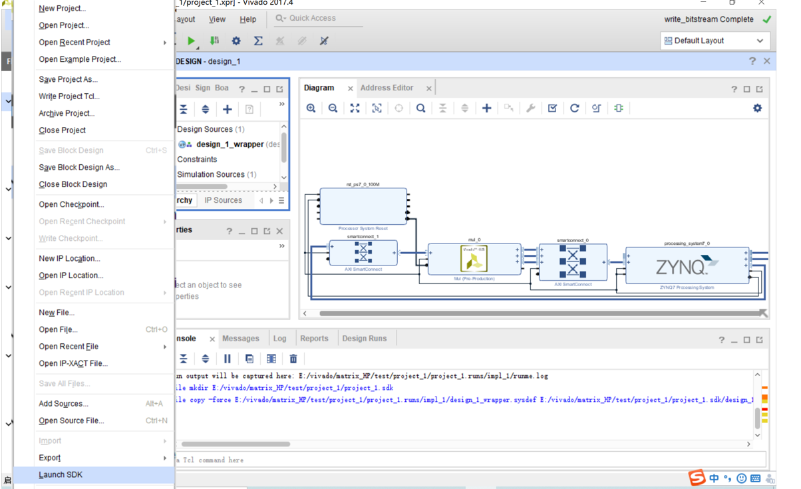Open the wrench customize-block tool
The image size is (801, 489).
coord(530,108)
